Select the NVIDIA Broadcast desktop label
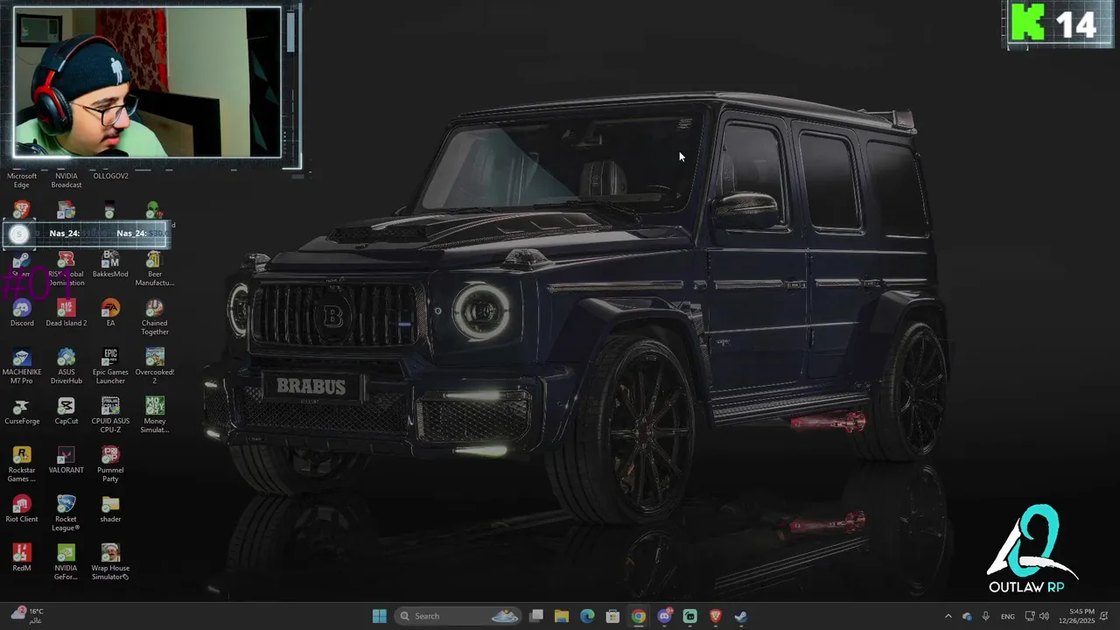1120x630 pixels. (x=66, y=180)
